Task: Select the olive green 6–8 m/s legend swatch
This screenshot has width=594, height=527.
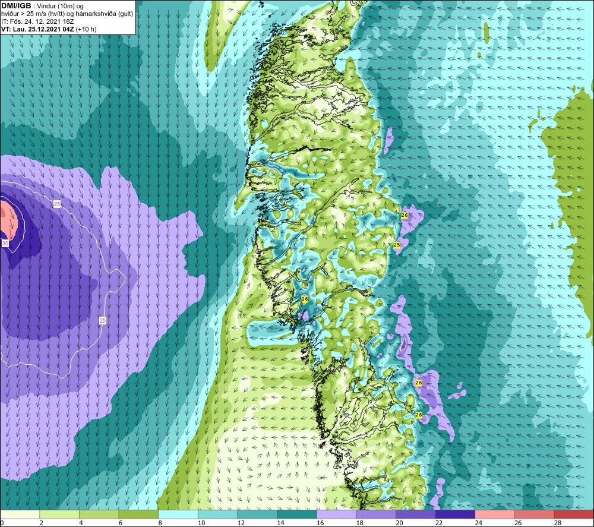Action: point(138,514)
